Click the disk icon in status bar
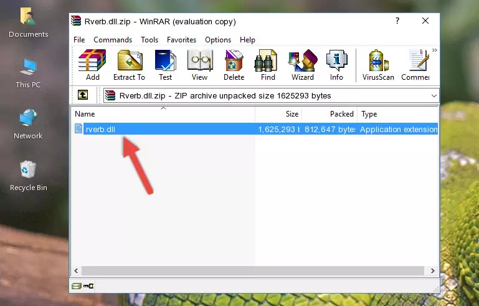 [x=76, y=286]
